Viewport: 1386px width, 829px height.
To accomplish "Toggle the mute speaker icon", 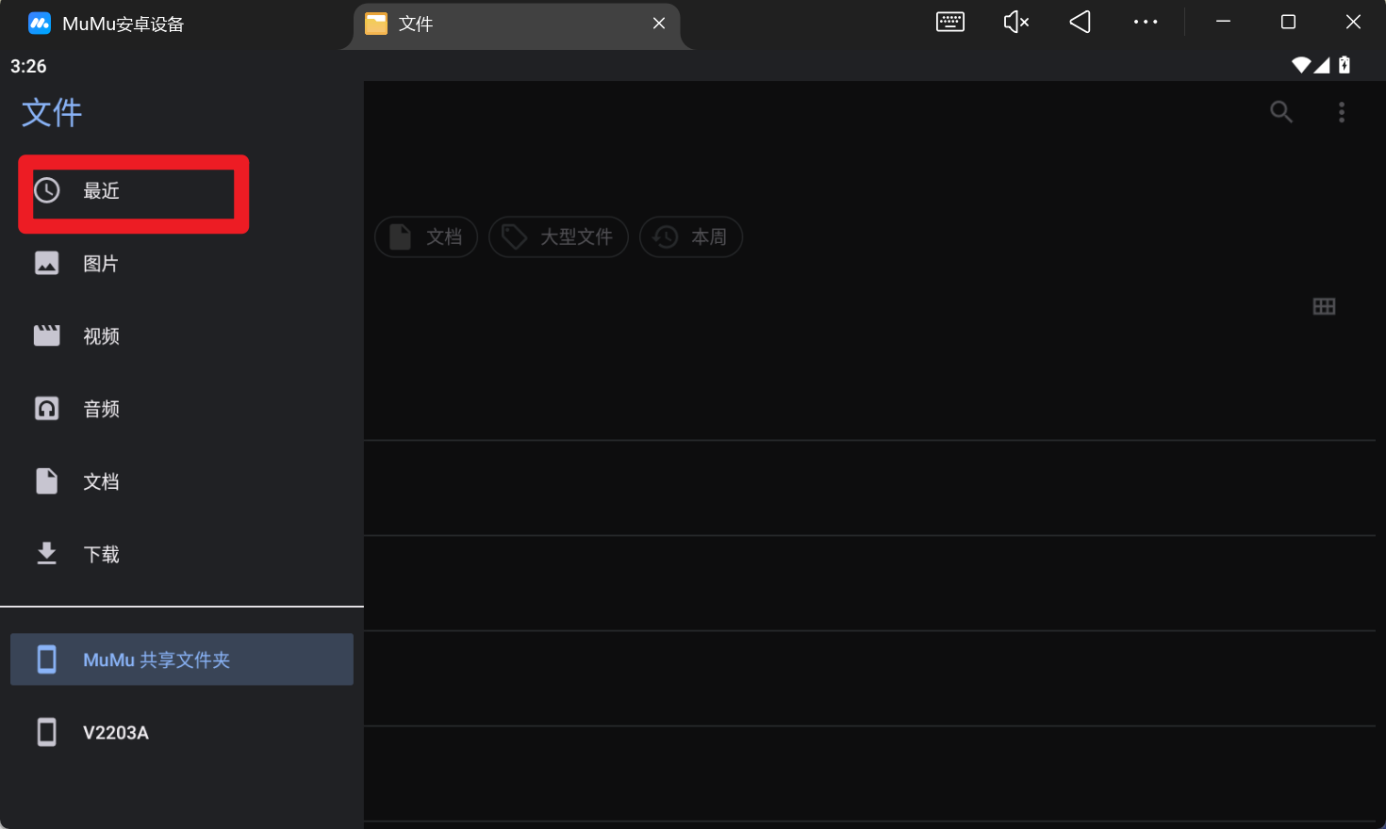I will click(1015, 23).
